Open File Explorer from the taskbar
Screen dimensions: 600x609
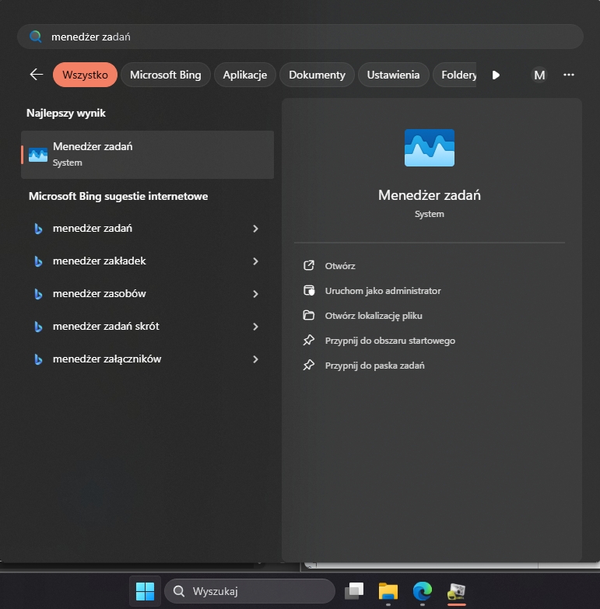click(388, 590)
